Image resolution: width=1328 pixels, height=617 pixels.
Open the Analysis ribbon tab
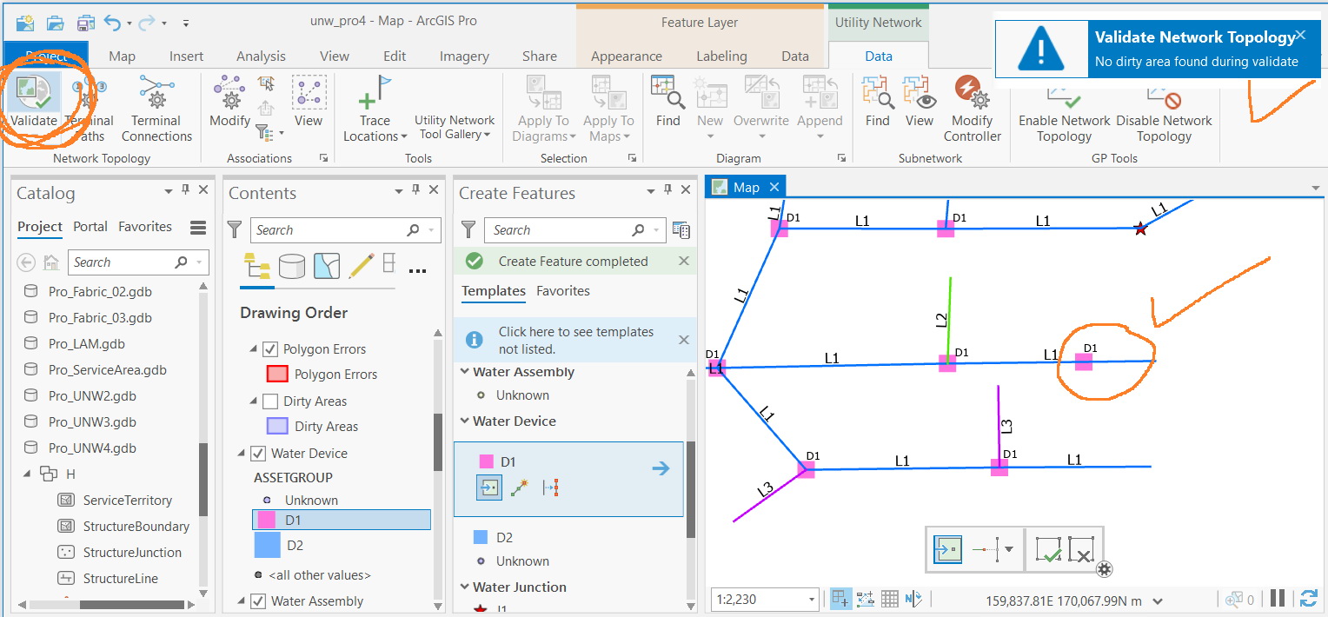pos(261,56)
